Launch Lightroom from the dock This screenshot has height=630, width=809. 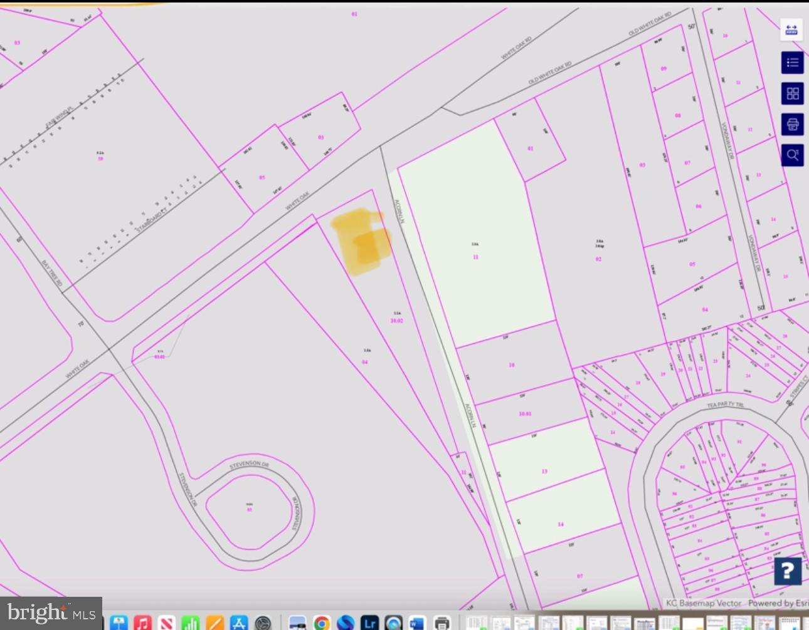coord(369,622)
